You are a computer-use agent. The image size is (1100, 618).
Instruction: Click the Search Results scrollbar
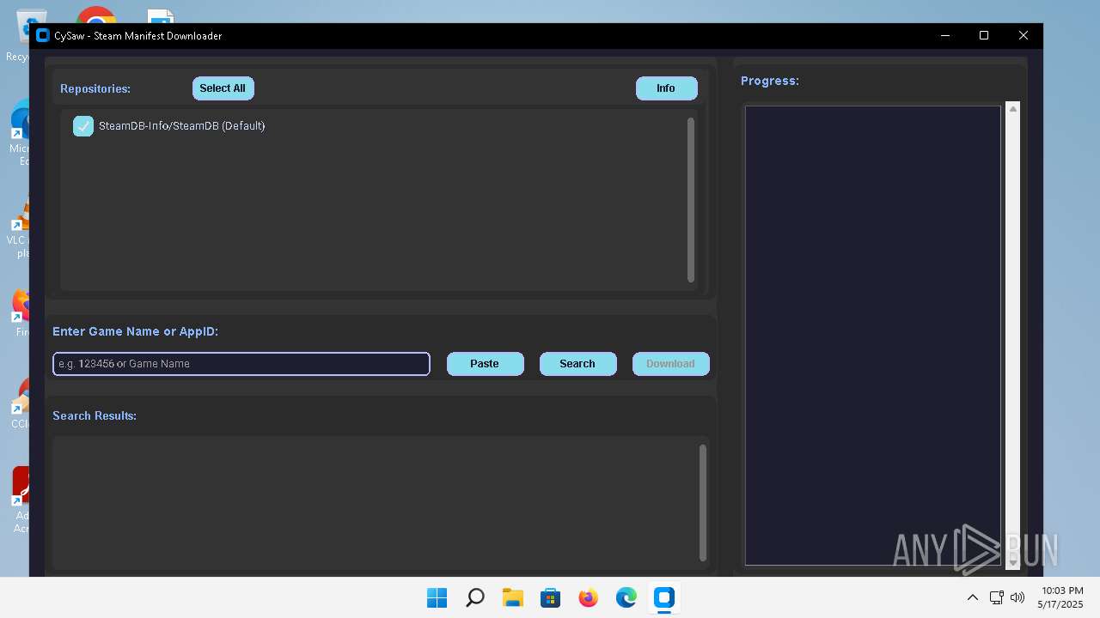(x=703, y=503)
